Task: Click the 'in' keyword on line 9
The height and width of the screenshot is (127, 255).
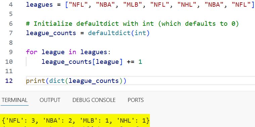Action: (72, 52)
